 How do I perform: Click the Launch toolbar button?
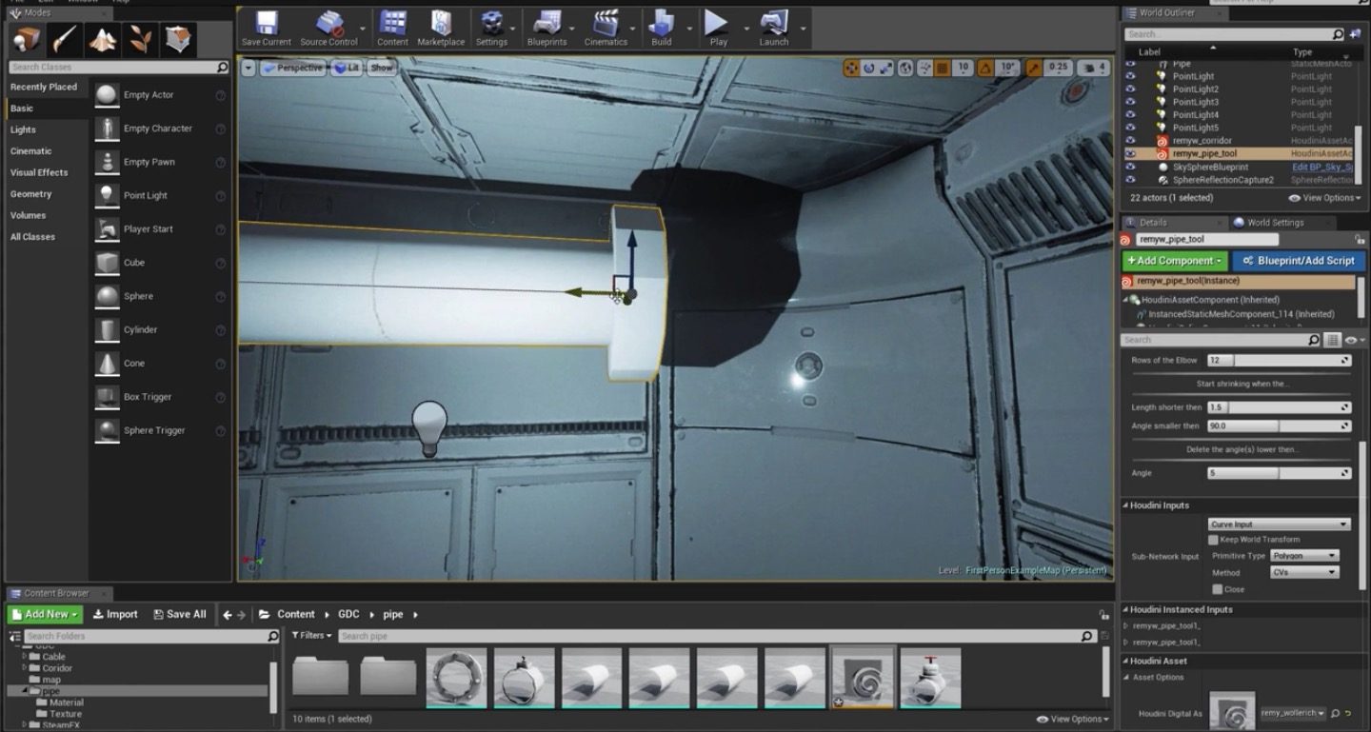[x=773, y=28]
